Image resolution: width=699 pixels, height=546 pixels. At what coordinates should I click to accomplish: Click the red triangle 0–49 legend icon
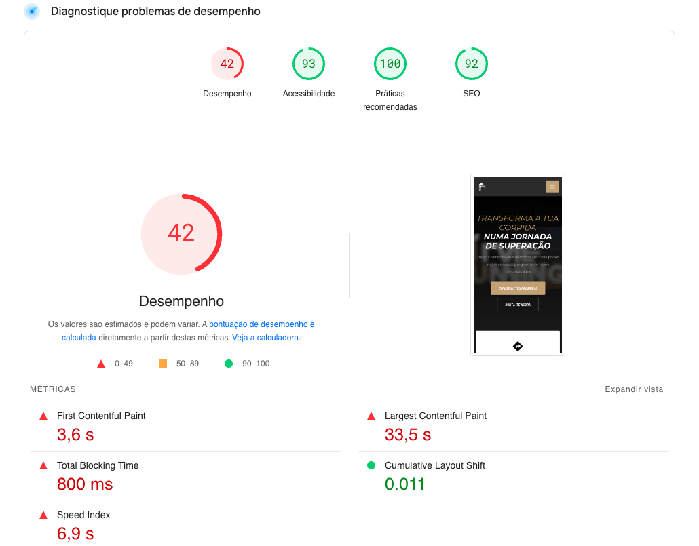pos(101,364)
